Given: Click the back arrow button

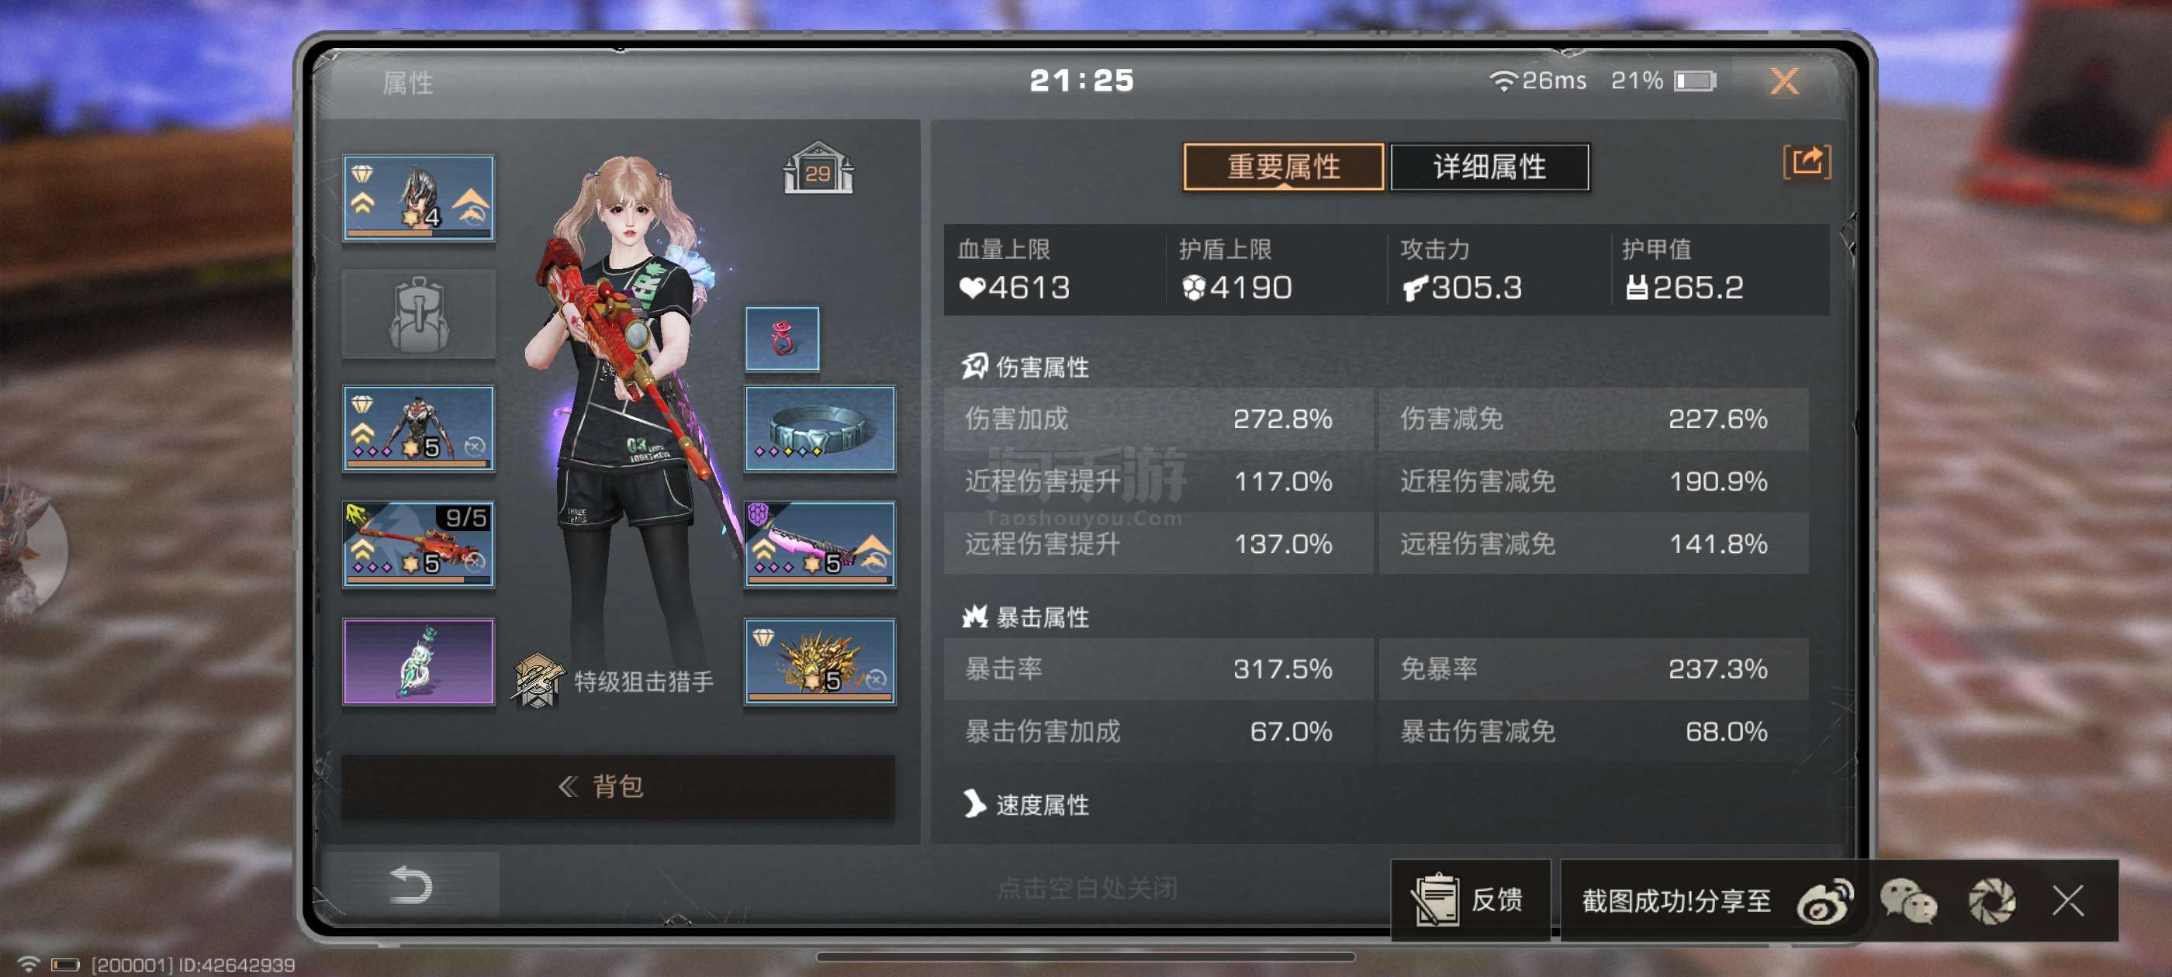Looking at the screenshot, I should point(410,884).
